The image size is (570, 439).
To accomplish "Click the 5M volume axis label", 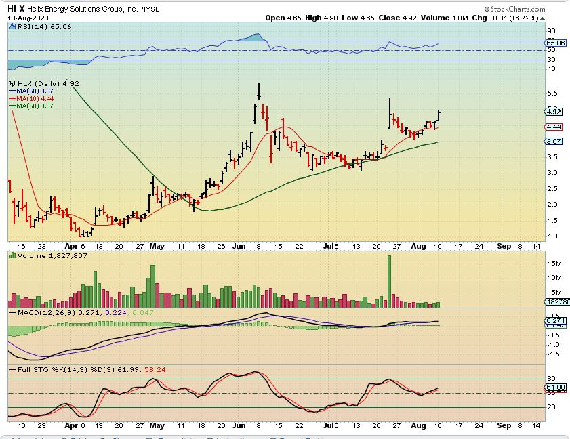I will pyautogui.click(x=556, y=293).
